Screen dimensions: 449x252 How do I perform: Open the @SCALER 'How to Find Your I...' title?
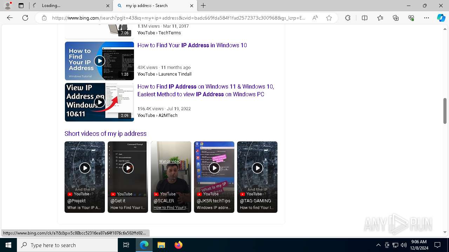click(171, 208)
